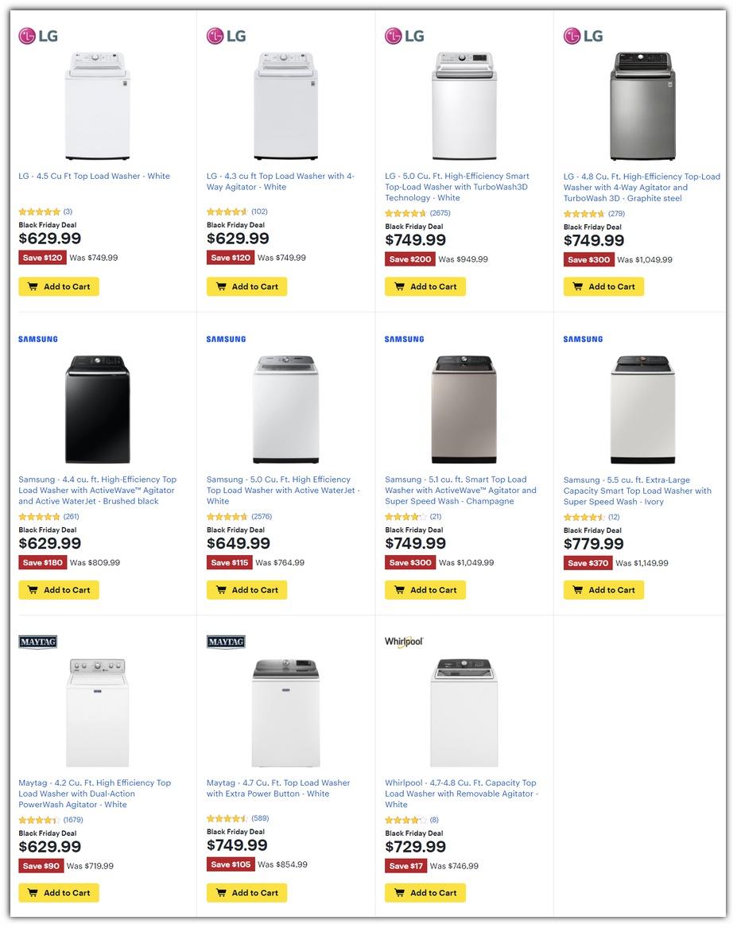Click the star rating for LG 5.0 Cu. Ft. washer

405,213
